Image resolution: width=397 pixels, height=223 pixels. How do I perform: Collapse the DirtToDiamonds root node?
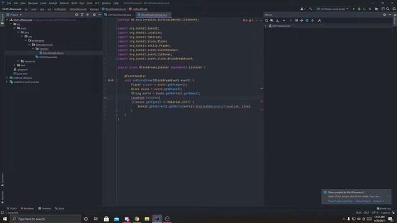pos(7,20)
